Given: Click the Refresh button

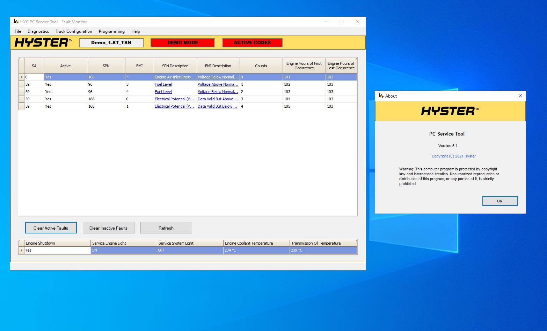Looking at the screenshot, I should point(166,228).
